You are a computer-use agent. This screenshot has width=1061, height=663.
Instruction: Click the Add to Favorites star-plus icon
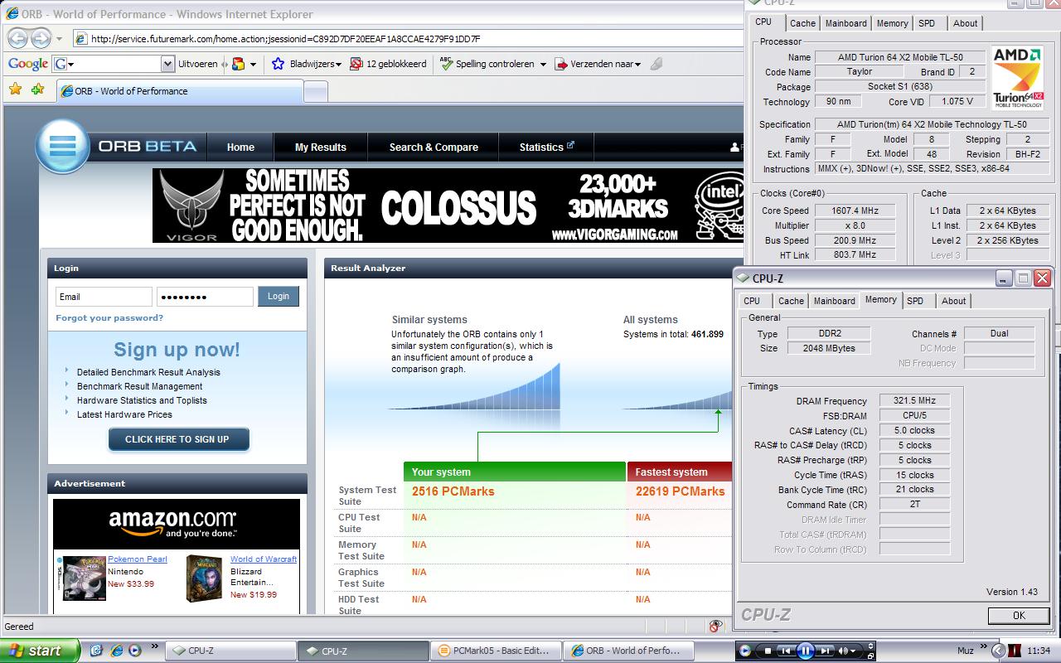(36, 90)
